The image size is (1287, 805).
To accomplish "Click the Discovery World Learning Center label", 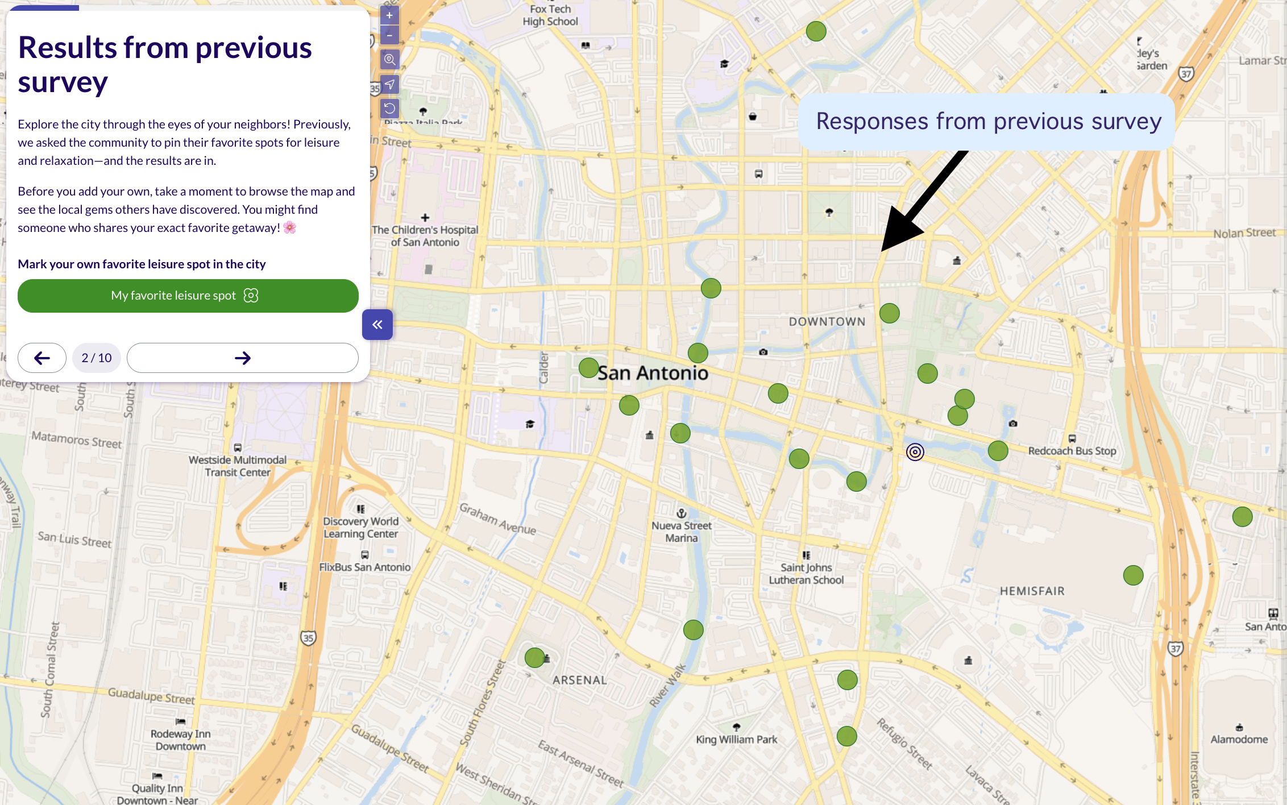I will tap(361, 528).
